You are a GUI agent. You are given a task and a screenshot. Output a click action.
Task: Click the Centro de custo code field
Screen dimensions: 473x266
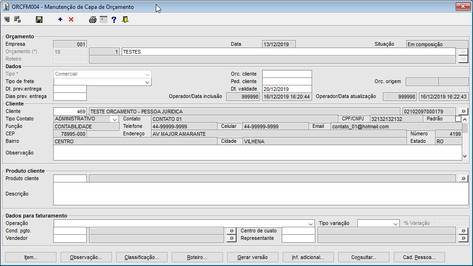[299, 231]
